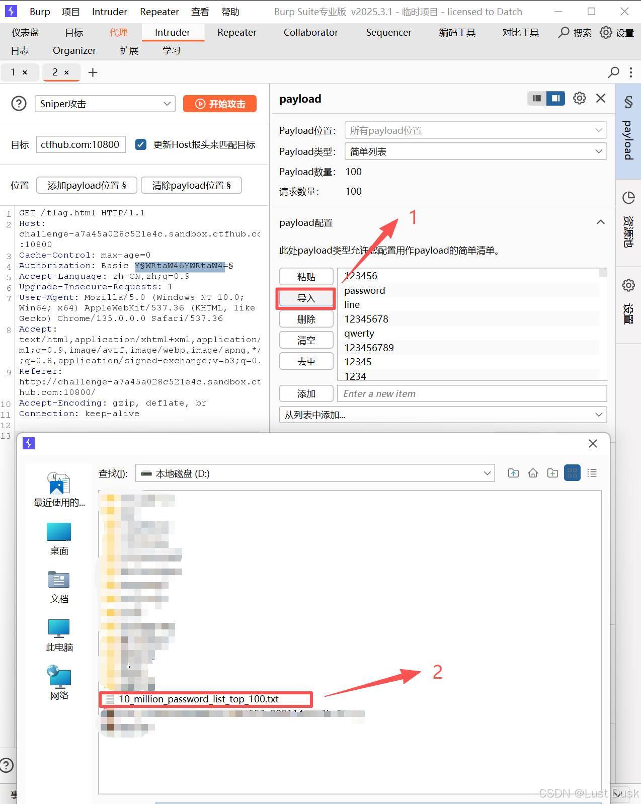Viewport: 641px width, 804px height.
Task: Open 此电脑 location in file dialog
Action: 59,635
